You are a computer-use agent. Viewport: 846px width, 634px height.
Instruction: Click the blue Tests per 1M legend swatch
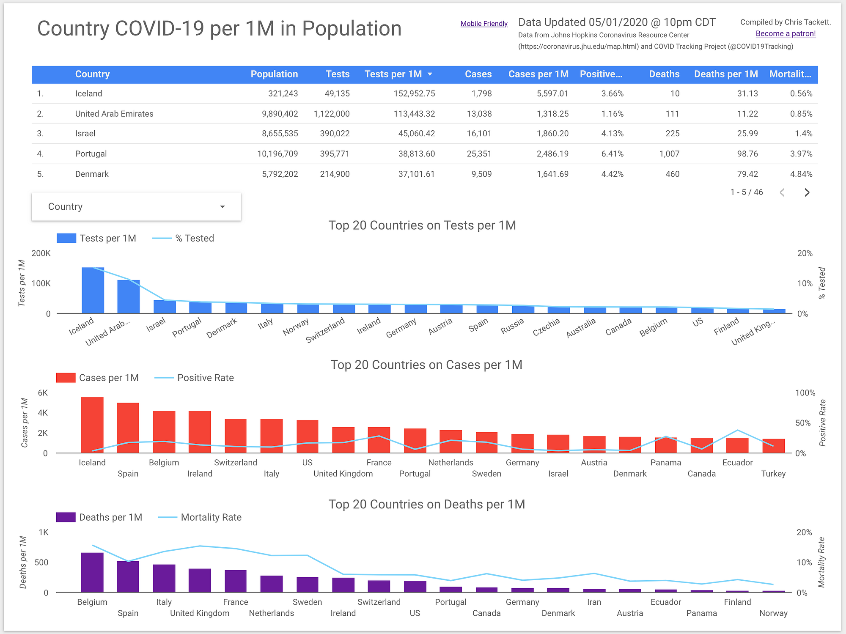point(66,239)
